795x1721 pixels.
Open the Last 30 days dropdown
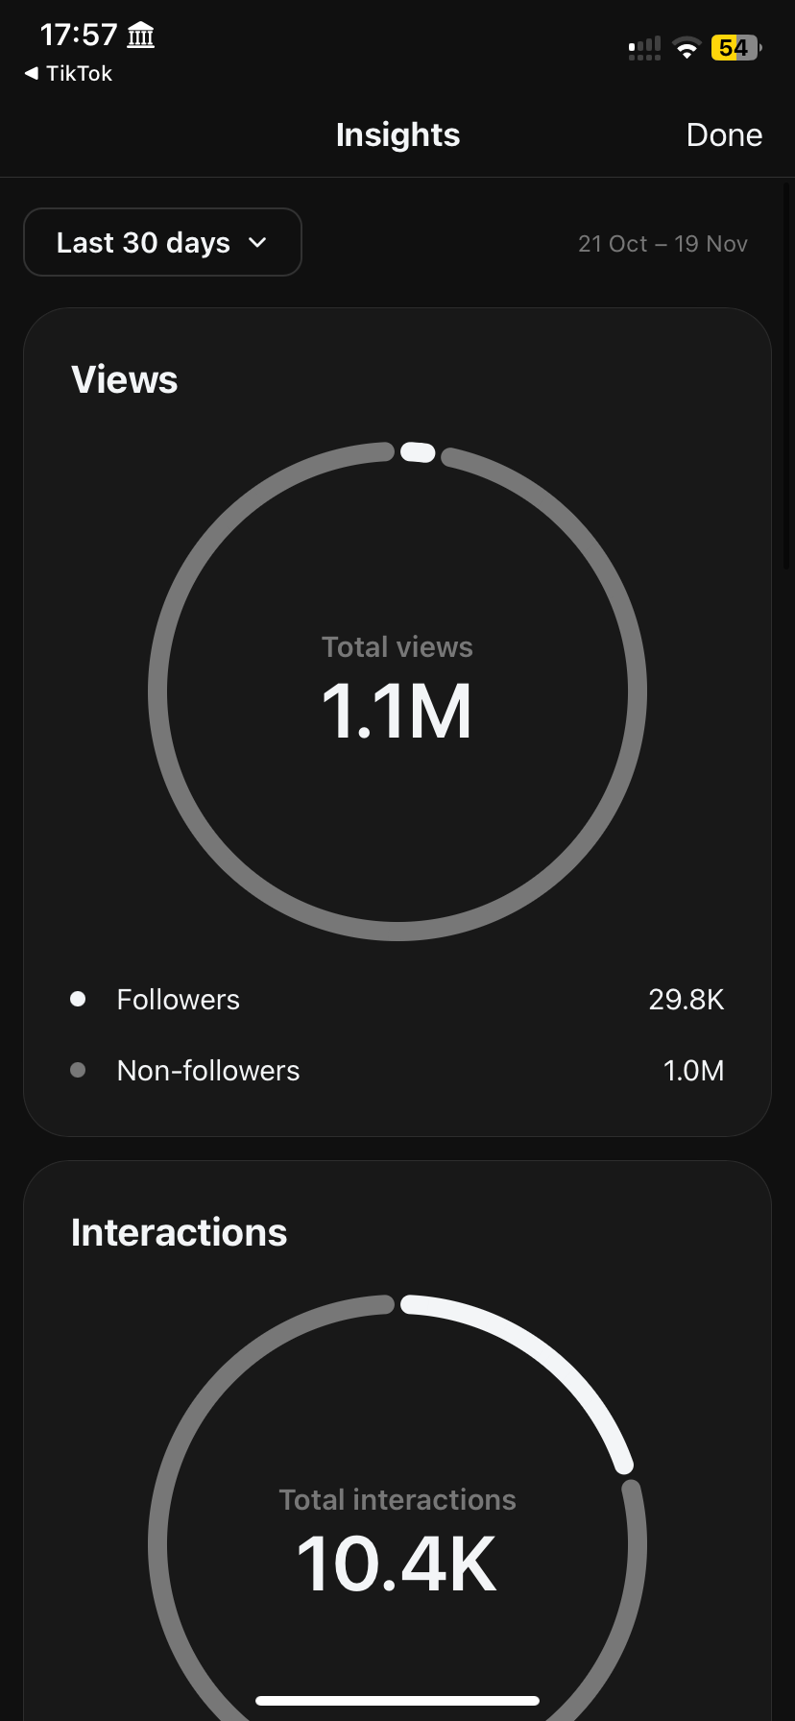coord(162,242)
